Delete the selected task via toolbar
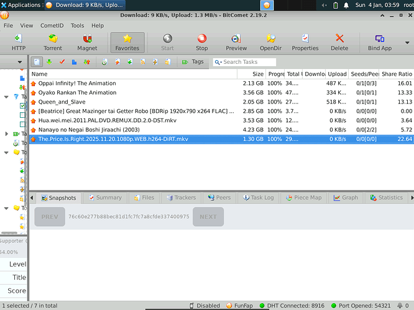This screenshot has height=310, width=414. (339, 42)
